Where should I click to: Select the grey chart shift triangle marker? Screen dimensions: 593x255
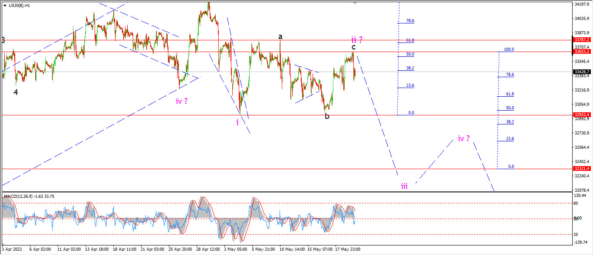point(356,3)
